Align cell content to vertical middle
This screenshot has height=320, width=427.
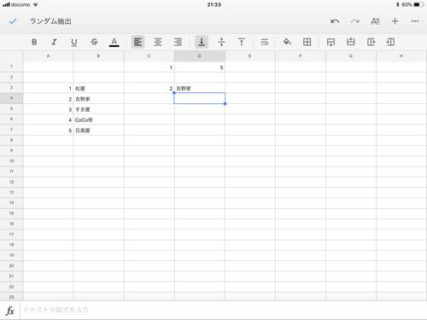pyautogui.click(x=221, y=42)
